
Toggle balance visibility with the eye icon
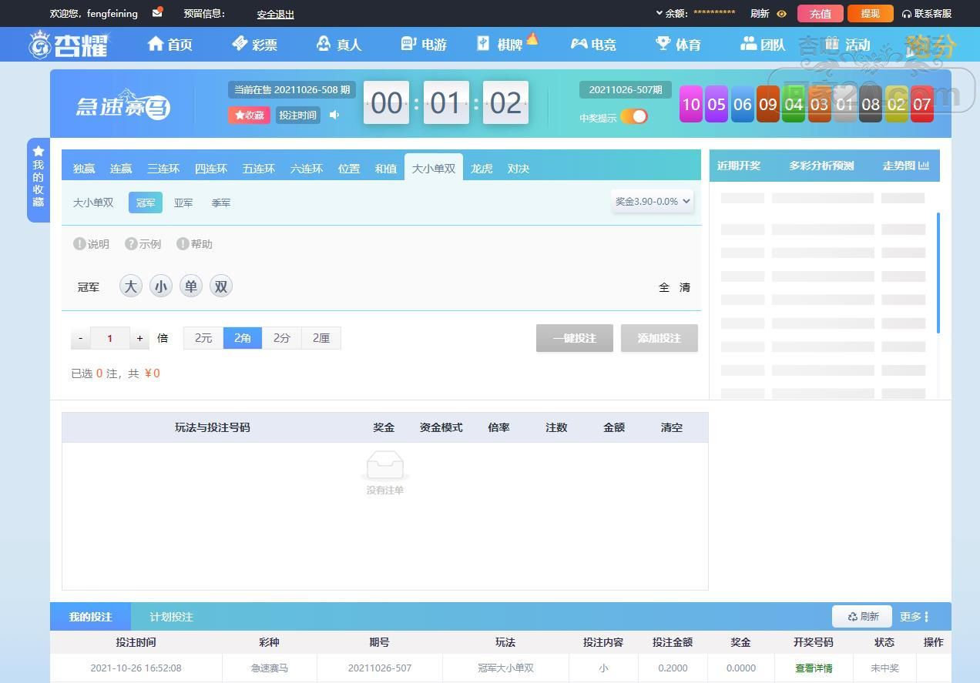tap(781, 14)
